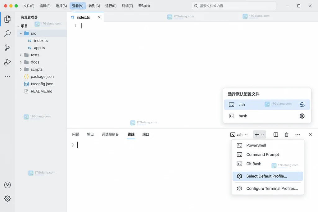This screenshot has height=212, width=318.
Task: Expand the docs folder chevron
Action: click(21, 62)
